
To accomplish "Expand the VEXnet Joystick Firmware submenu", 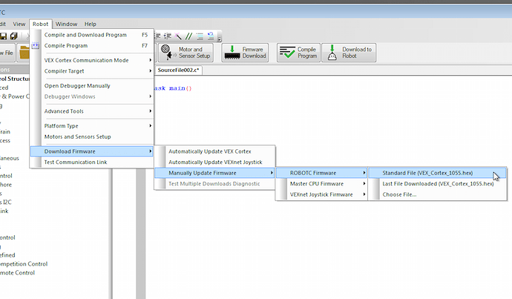I will [x=321, y=194].
